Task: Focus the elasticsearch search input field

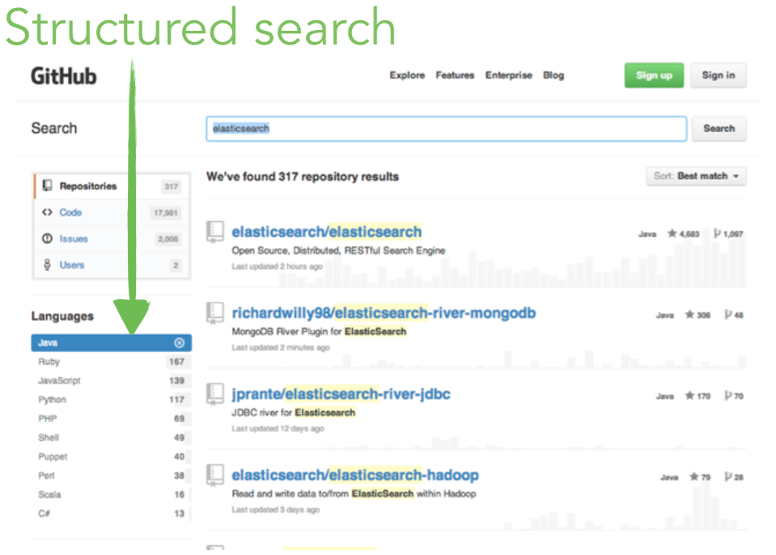Action: tap(447, 129)
